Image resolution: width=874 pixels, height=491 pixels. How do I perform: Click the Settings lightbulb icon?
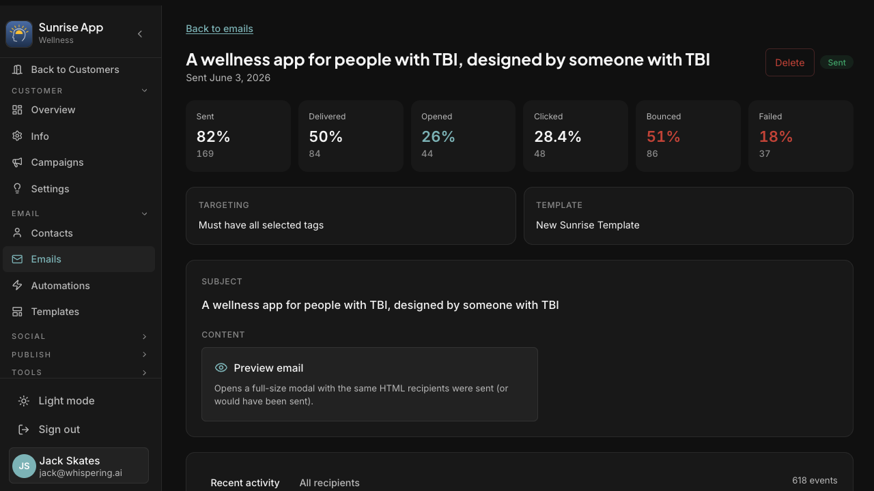coord(18,189)
